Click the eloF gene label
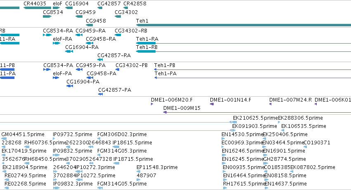 (x=57, y=4)
